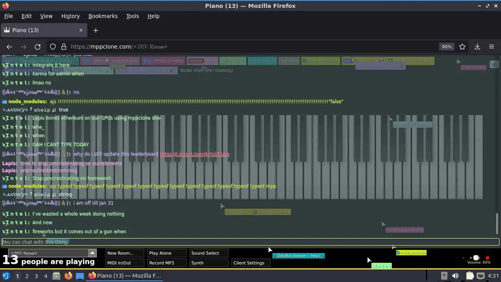Image resolution: width=501 pixels, height=282 pixels.
Task: Open the imgur leaderboard link in chat
Action: click(195, 154)
